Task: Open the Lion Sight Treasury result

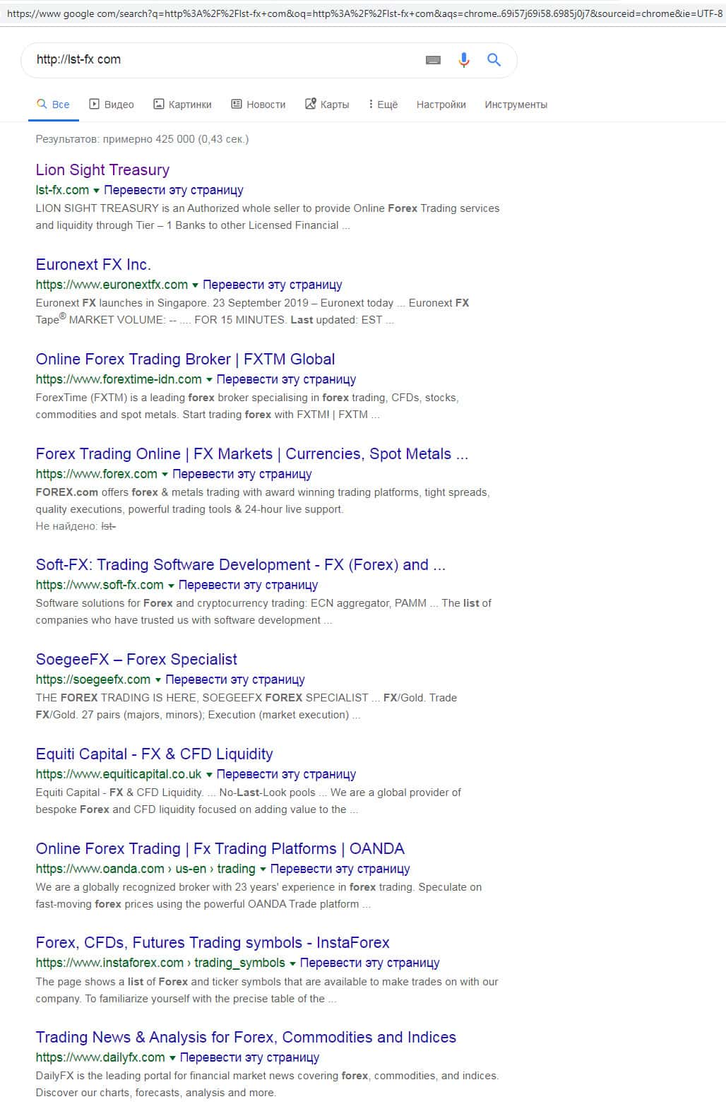Action: (102, 170)
